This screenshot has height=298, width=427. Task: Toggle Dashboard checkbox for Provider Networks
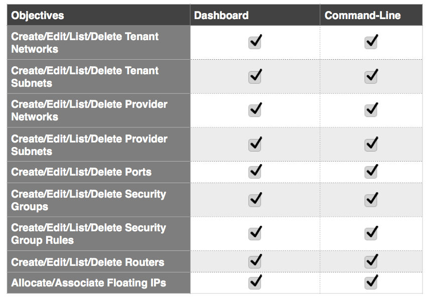255,110
